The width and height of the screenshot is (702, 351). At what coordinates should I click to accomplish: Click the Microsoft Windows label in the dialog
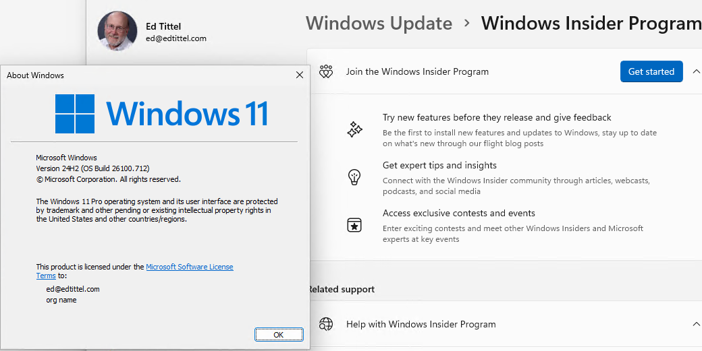point(66,158)
